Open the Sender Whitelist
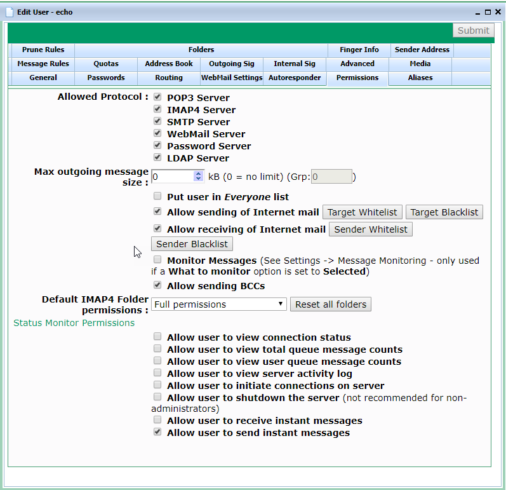The width and height of the screenshot is (506, 490). click(x=371, y=229)
